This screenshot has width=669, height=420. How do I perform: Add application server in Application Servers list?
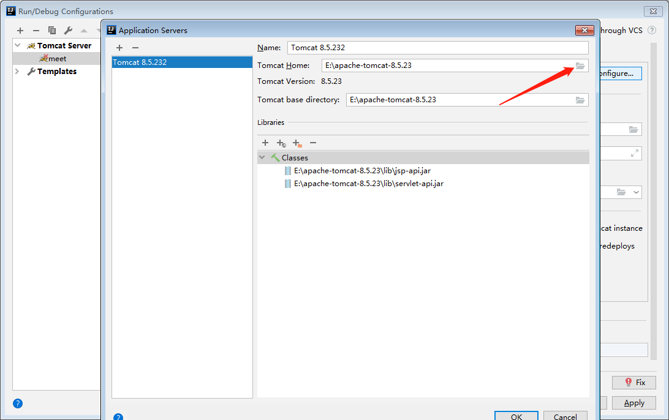(119, 48)
